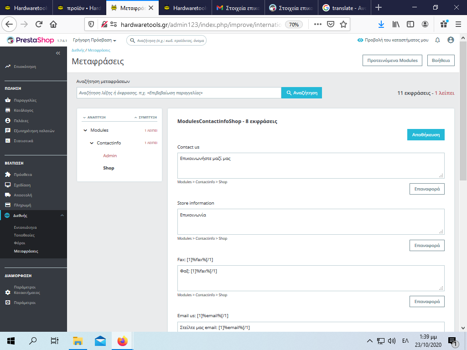Open Στατιστικά stats icon

[8, 141]
